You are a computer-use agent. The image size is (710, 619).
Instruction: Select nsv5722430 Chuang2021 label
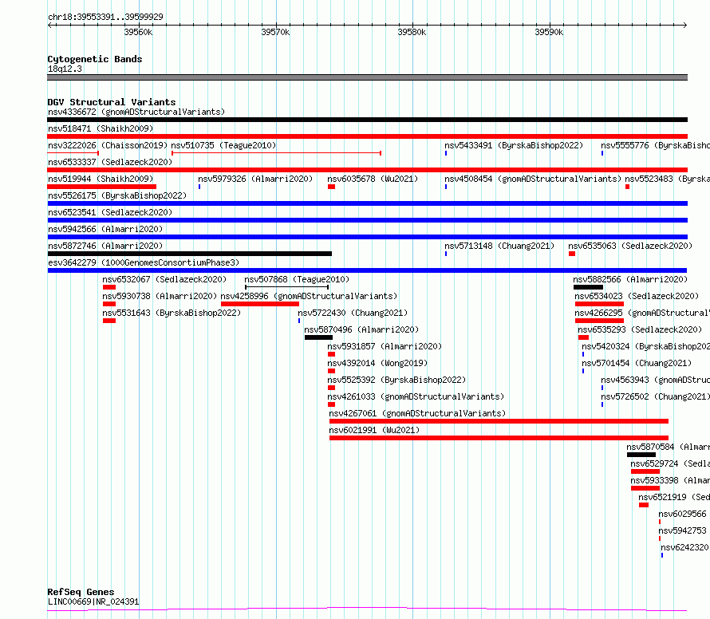(x=353, y=313)
